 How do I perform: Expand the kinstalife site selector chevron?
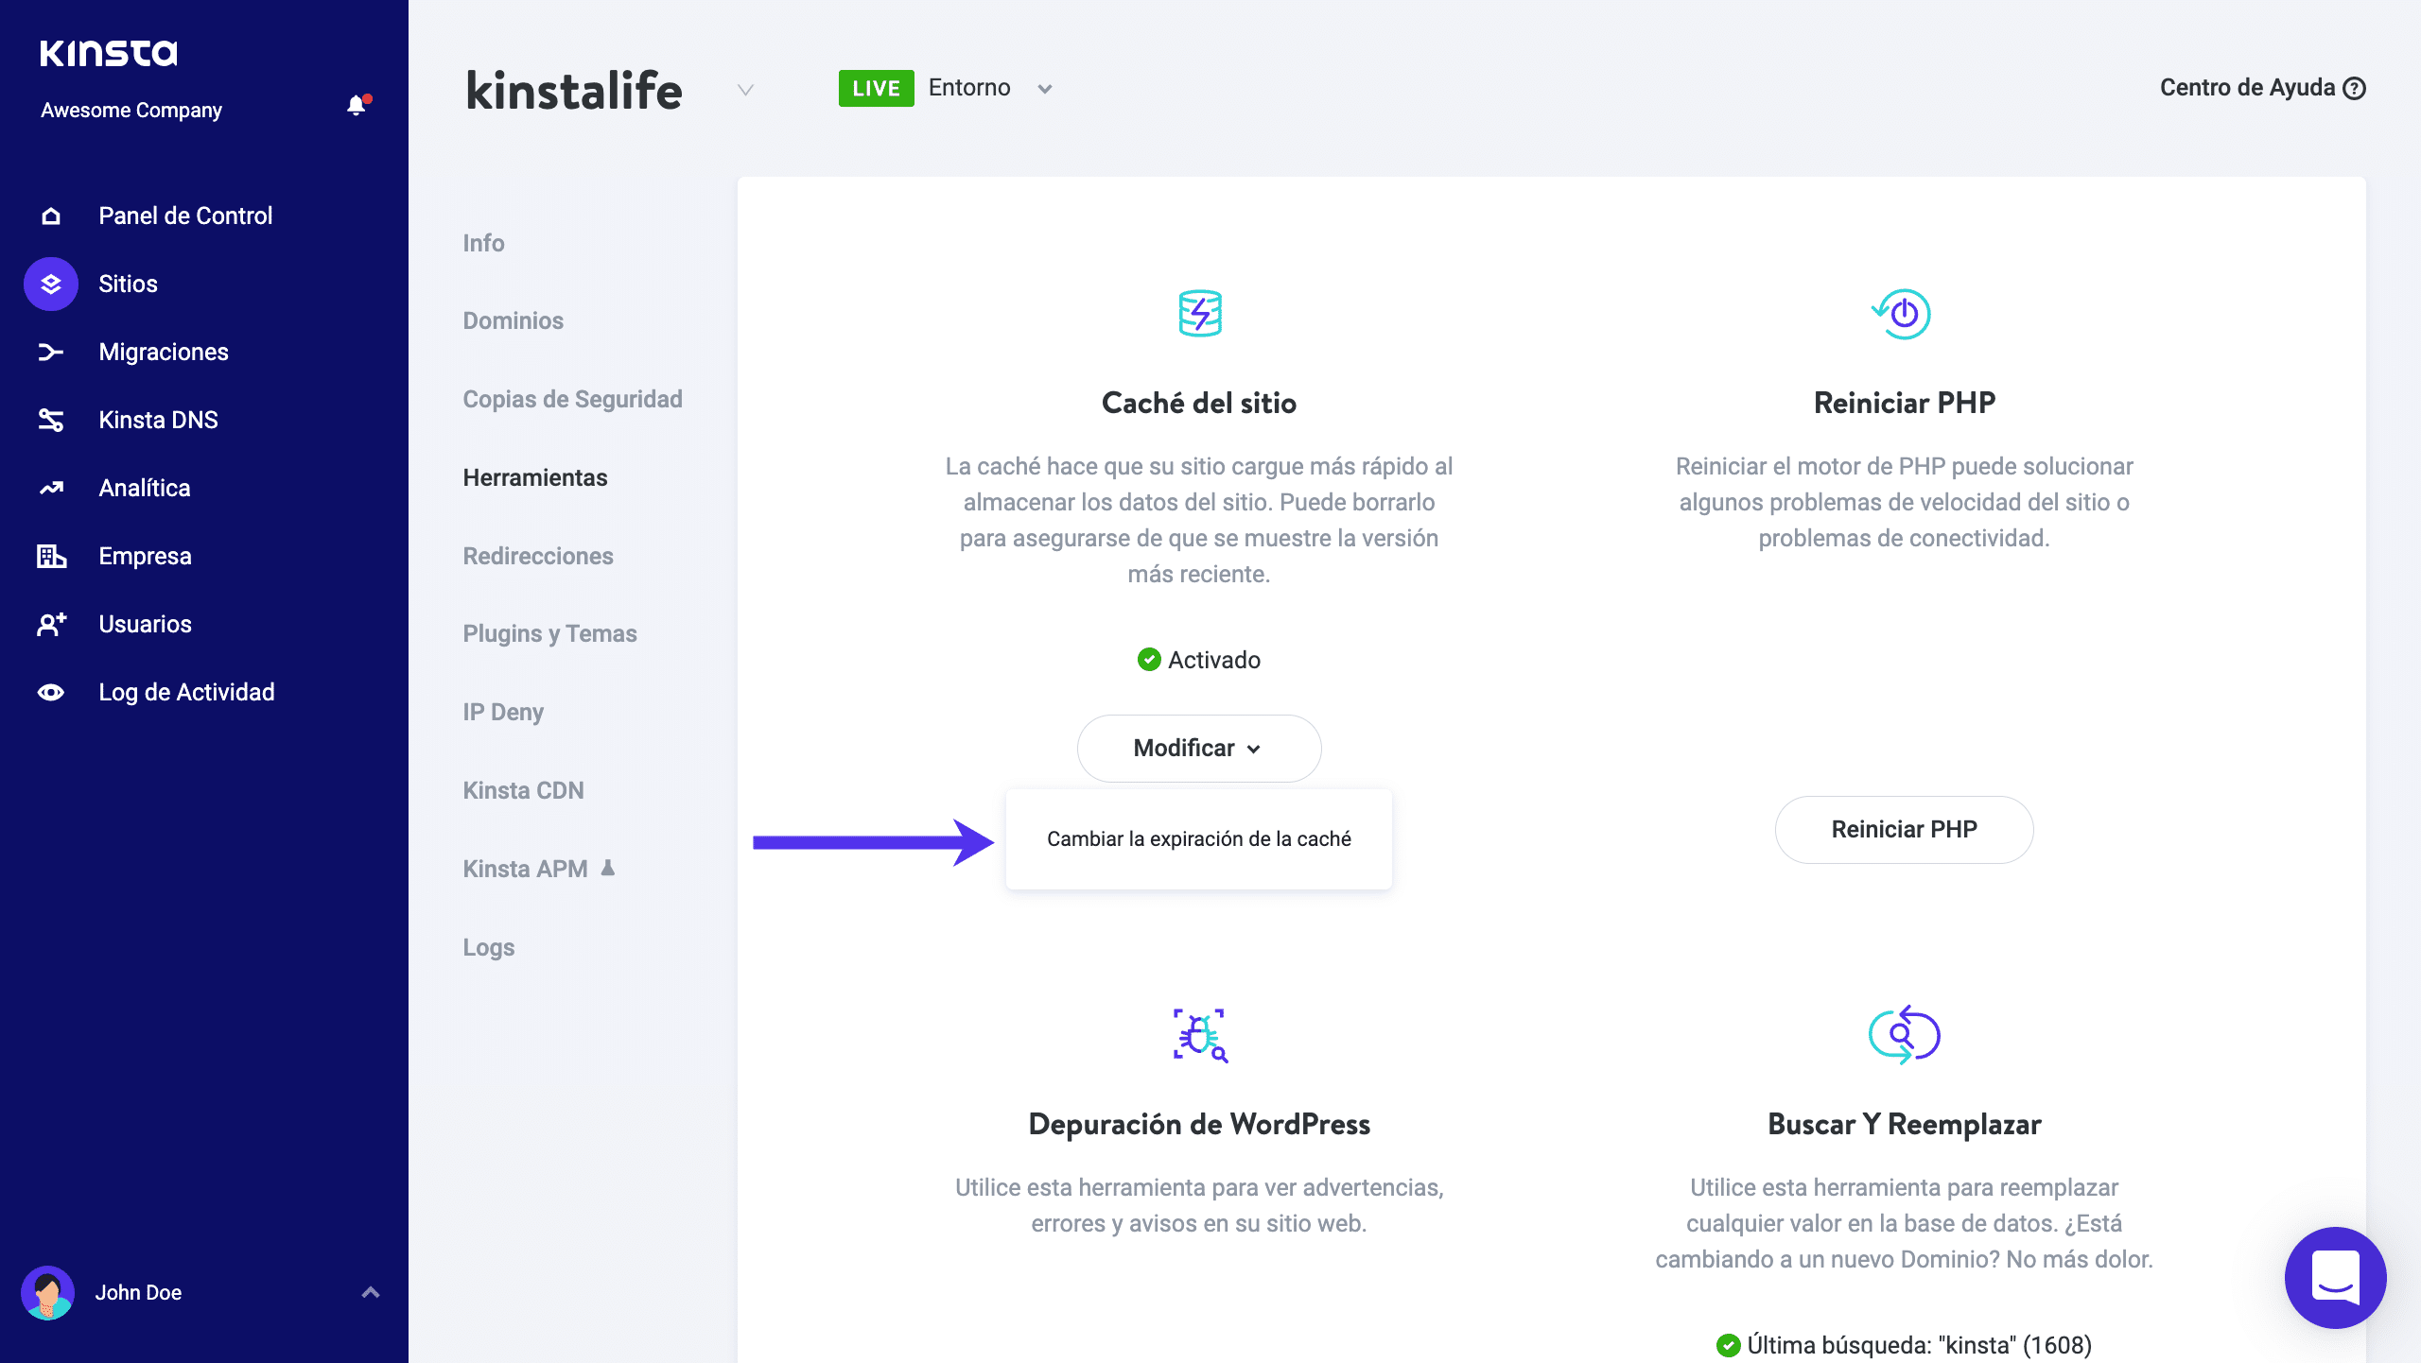point(745,90)
